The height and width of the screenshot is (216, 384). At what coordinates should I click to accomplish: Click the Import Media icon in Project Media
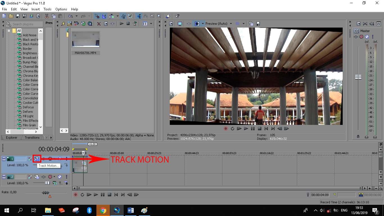point(69,24)
